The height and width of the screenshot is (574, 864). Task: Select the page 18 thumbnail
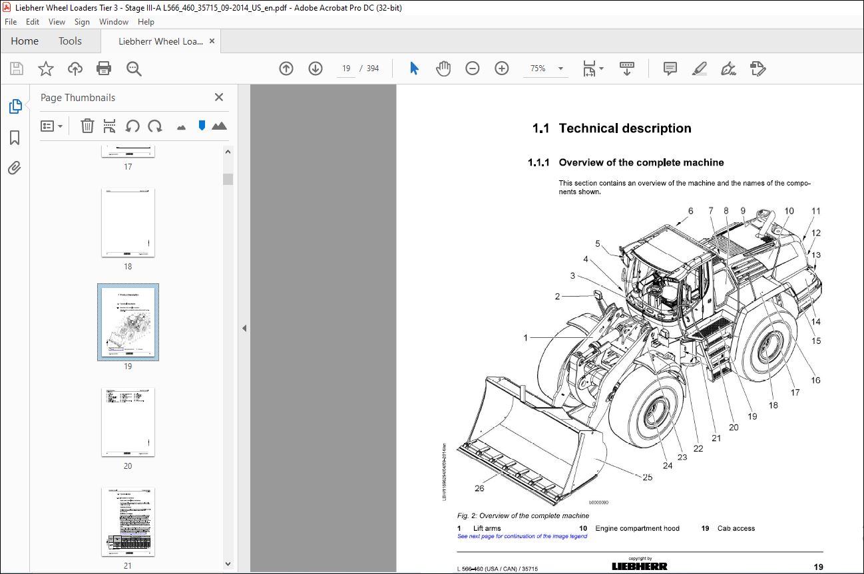(128, 223)
